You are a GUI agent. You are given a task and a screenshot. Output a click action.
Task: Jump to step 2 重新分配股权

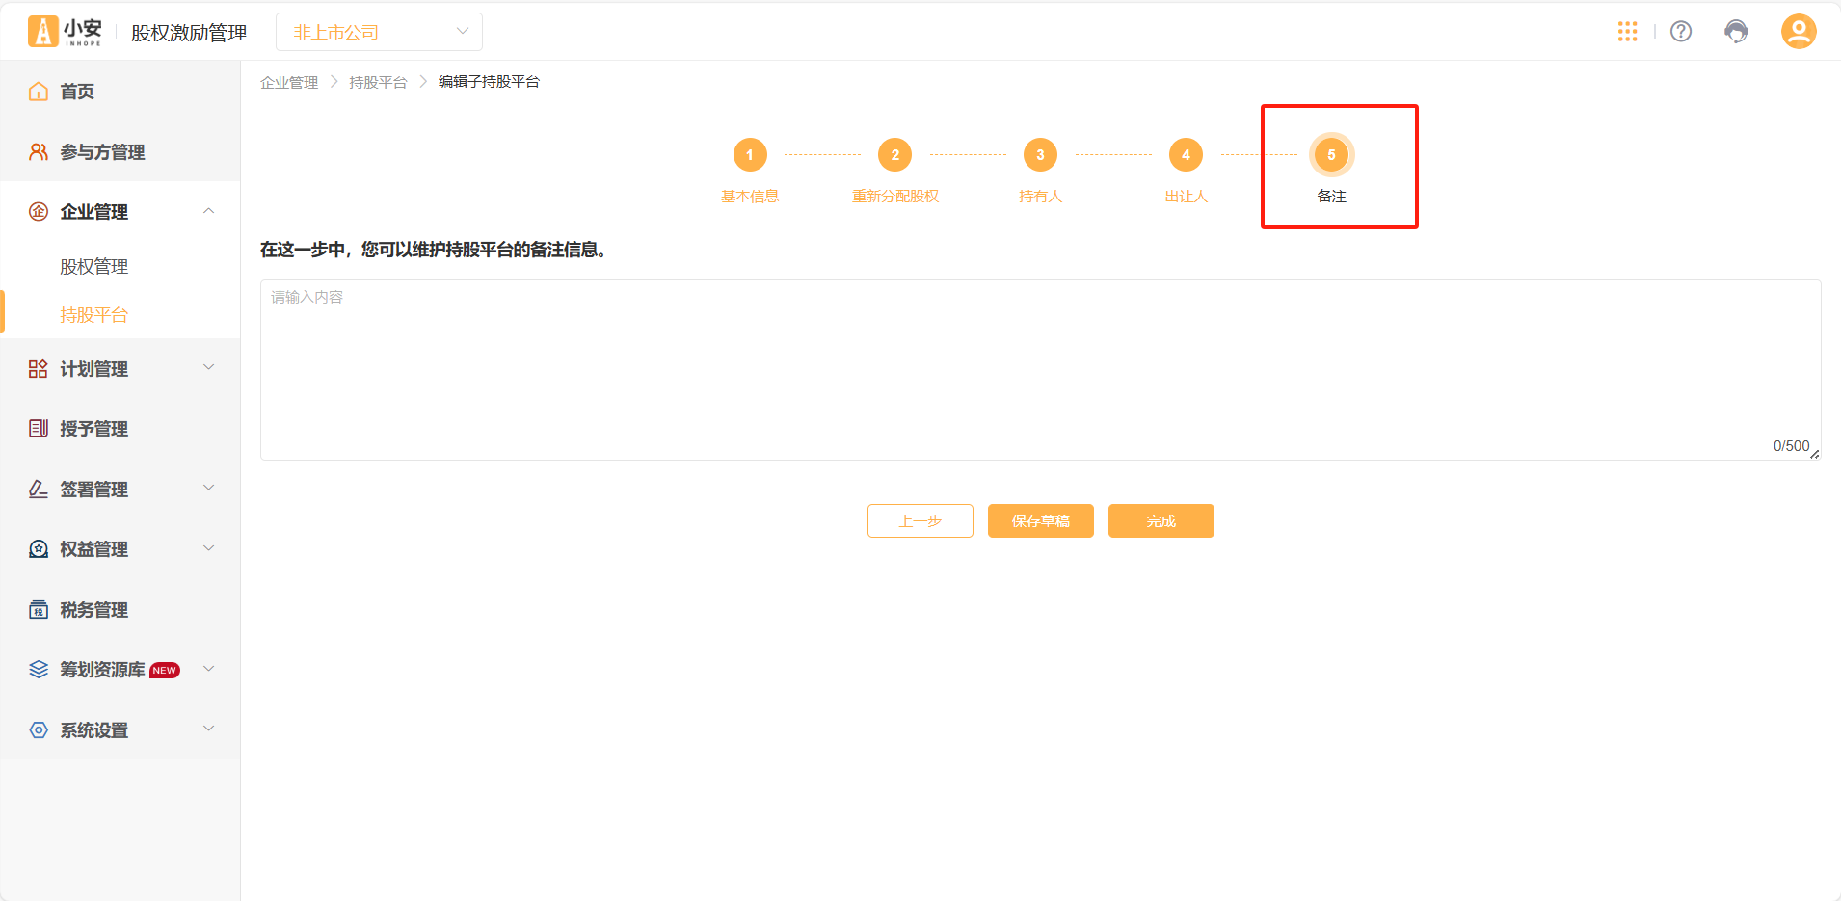pos(895,155)
